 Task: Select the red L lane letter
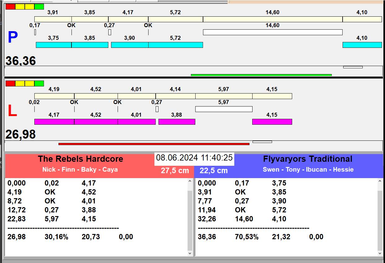[x=12, y=111]
